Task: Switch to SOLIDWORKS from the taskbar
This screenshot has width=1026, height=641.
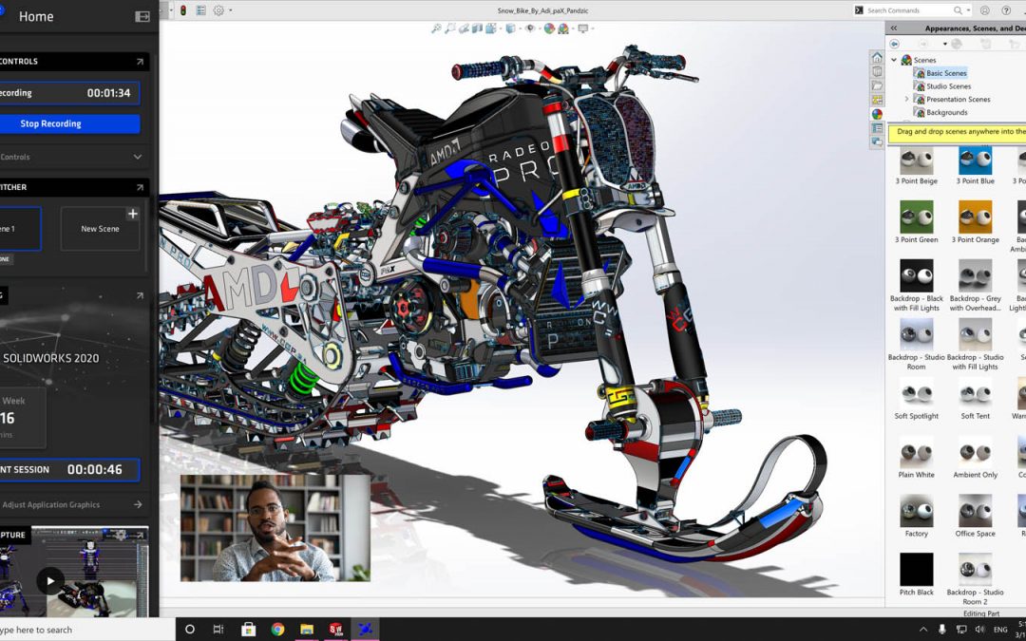Action: point(335,630)
